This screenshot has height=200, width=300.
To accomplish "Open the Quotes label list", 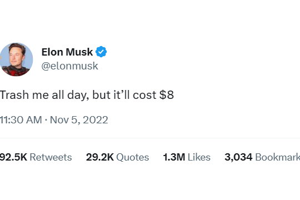I will (133, 157).
